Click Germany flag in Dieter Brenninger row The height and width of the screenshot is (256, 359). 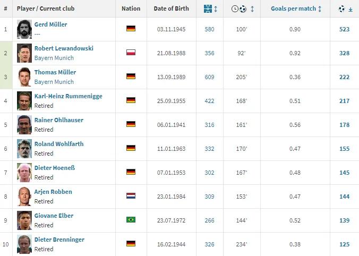(131, 244)
